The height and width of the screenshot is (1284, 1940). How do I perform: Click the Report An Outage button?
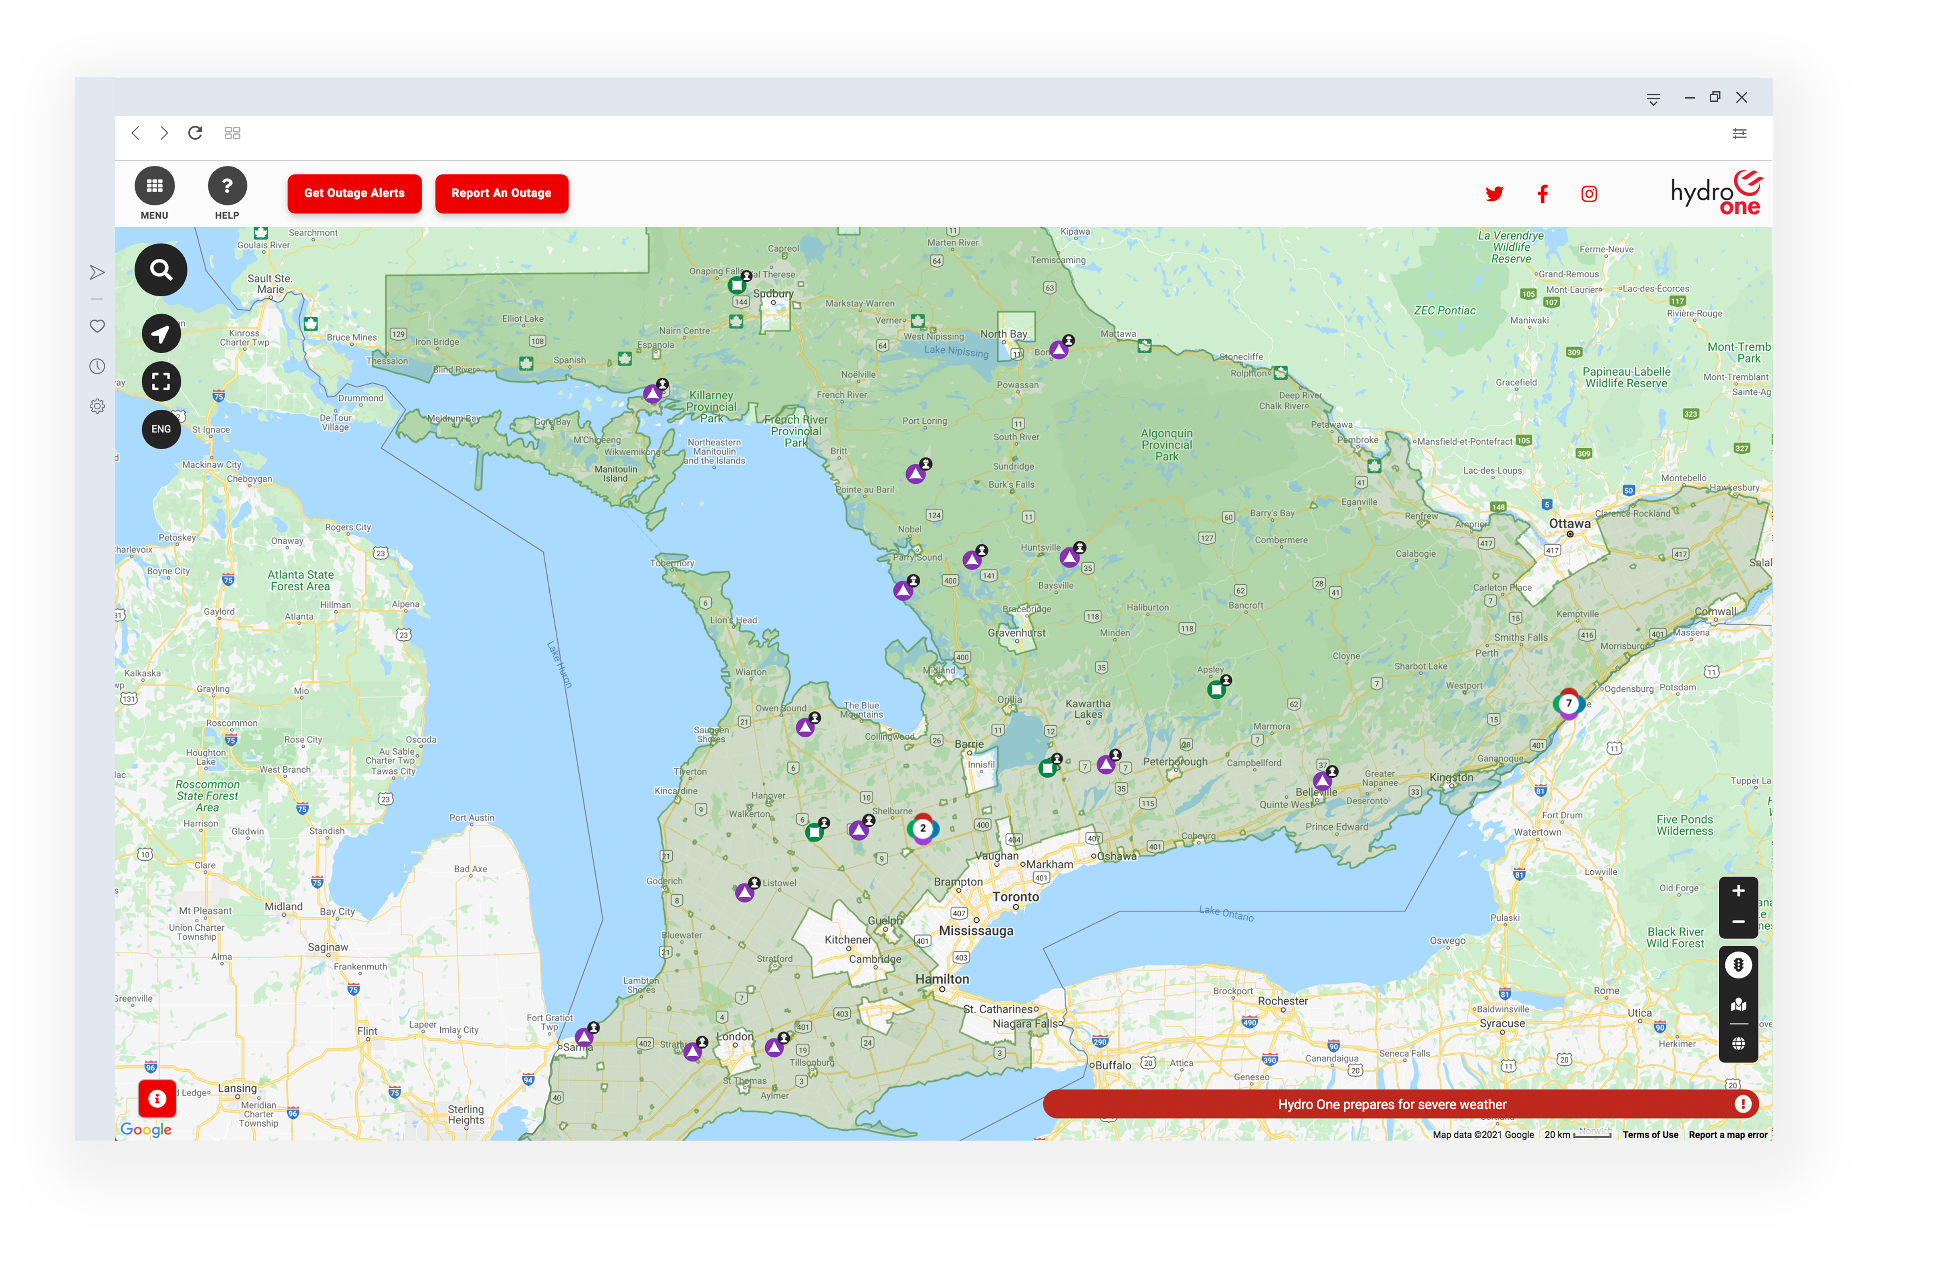pyautogui.click(x=500, y=193)
